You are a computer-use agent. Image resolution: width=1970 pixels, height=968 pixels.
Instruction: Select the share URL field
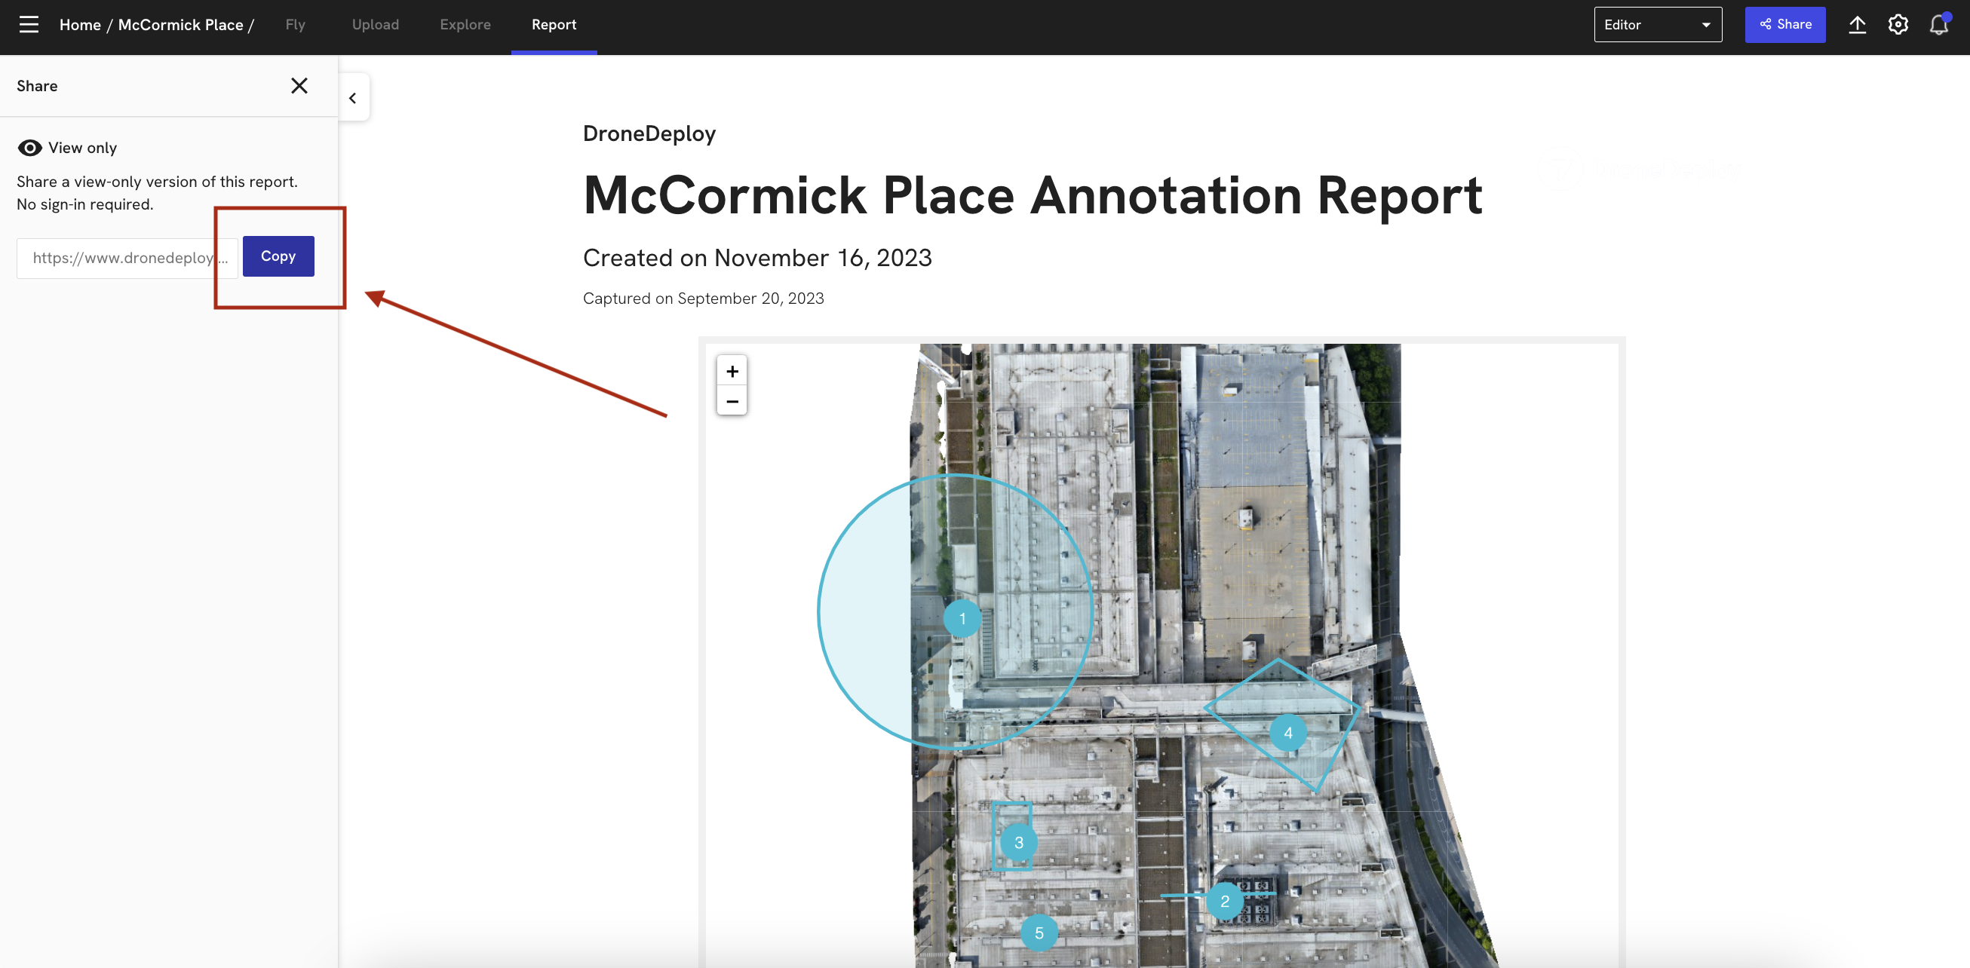tap(127, 259)
